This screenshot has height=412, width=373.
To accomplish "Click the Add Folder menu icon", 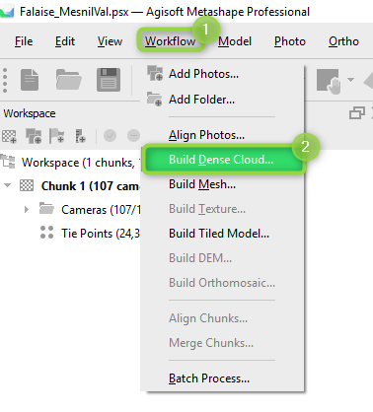I will point(155,99).
